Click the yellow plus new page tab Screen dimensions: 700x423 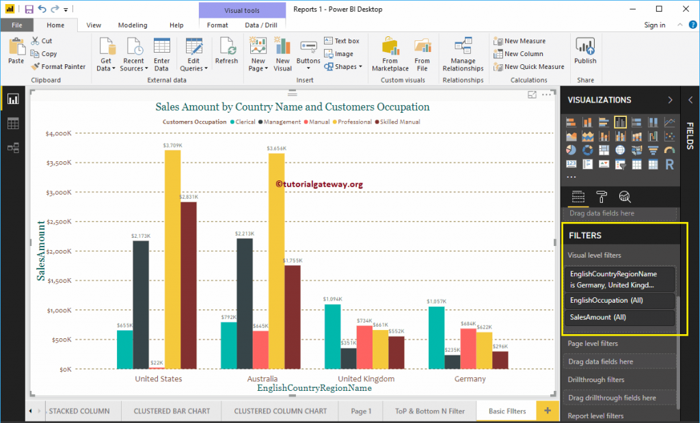pyautogui.click(x=547, y=411)
